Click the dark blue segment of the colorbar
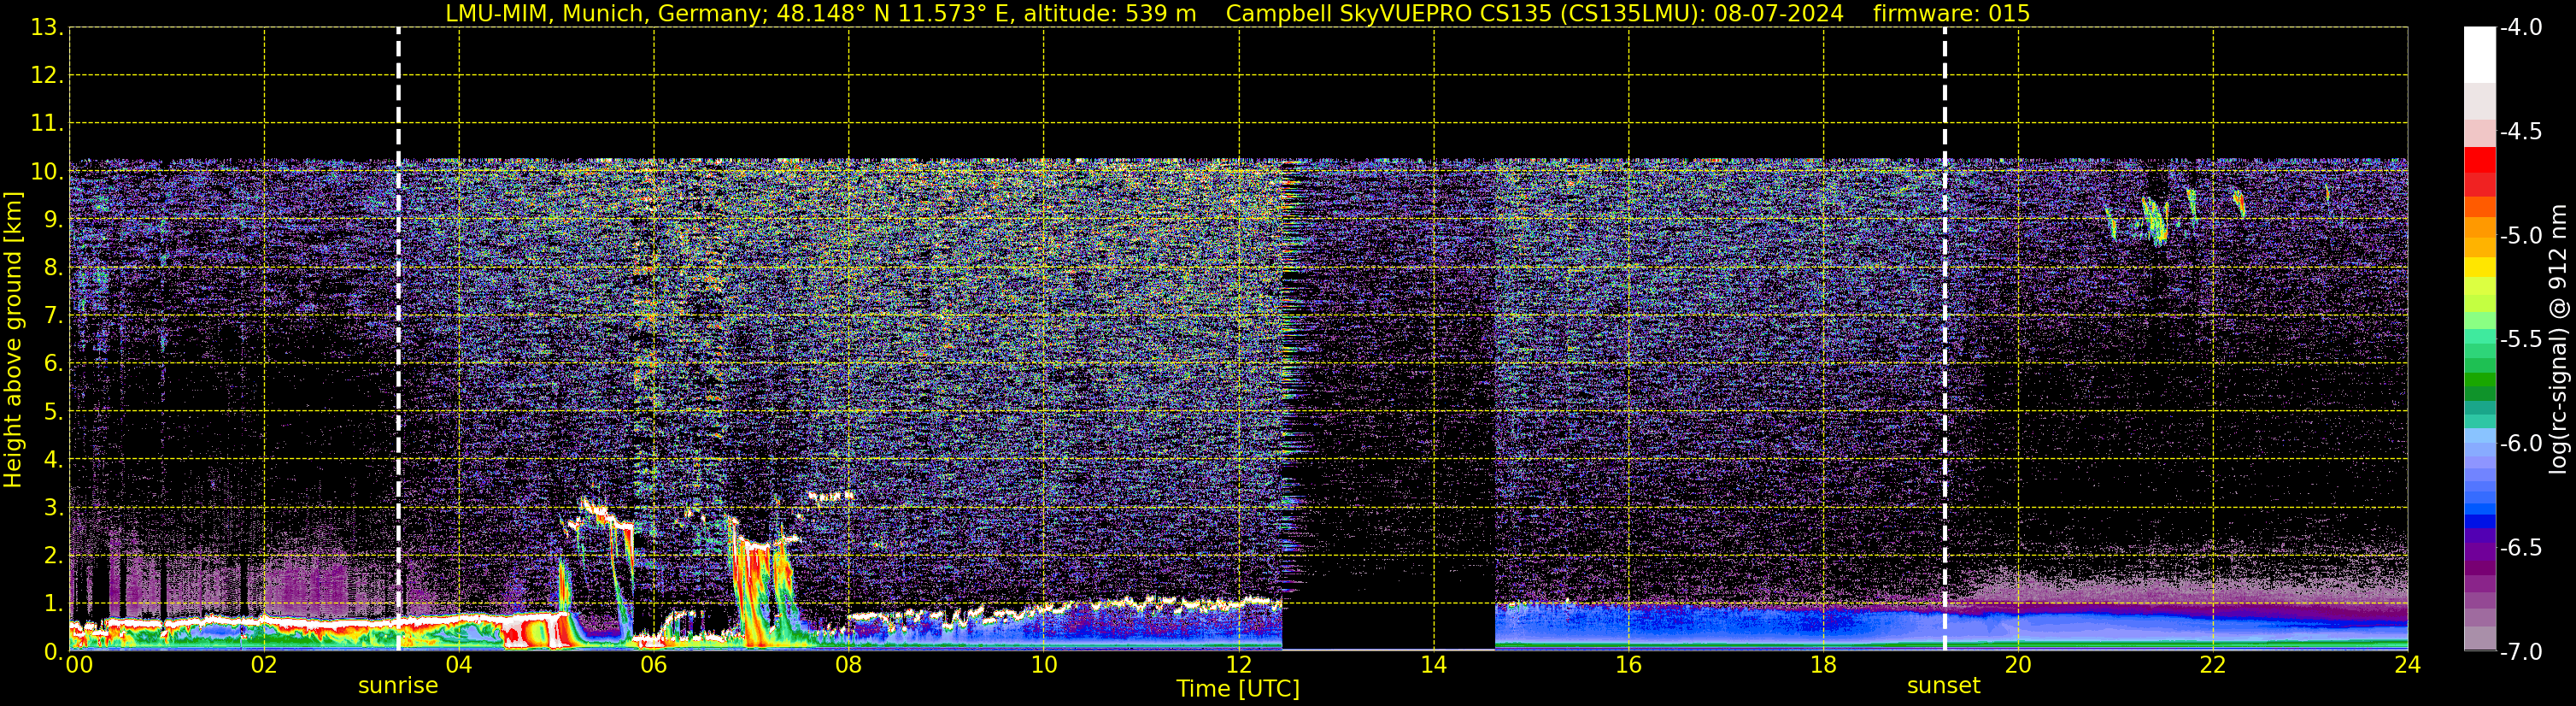 2480,521
